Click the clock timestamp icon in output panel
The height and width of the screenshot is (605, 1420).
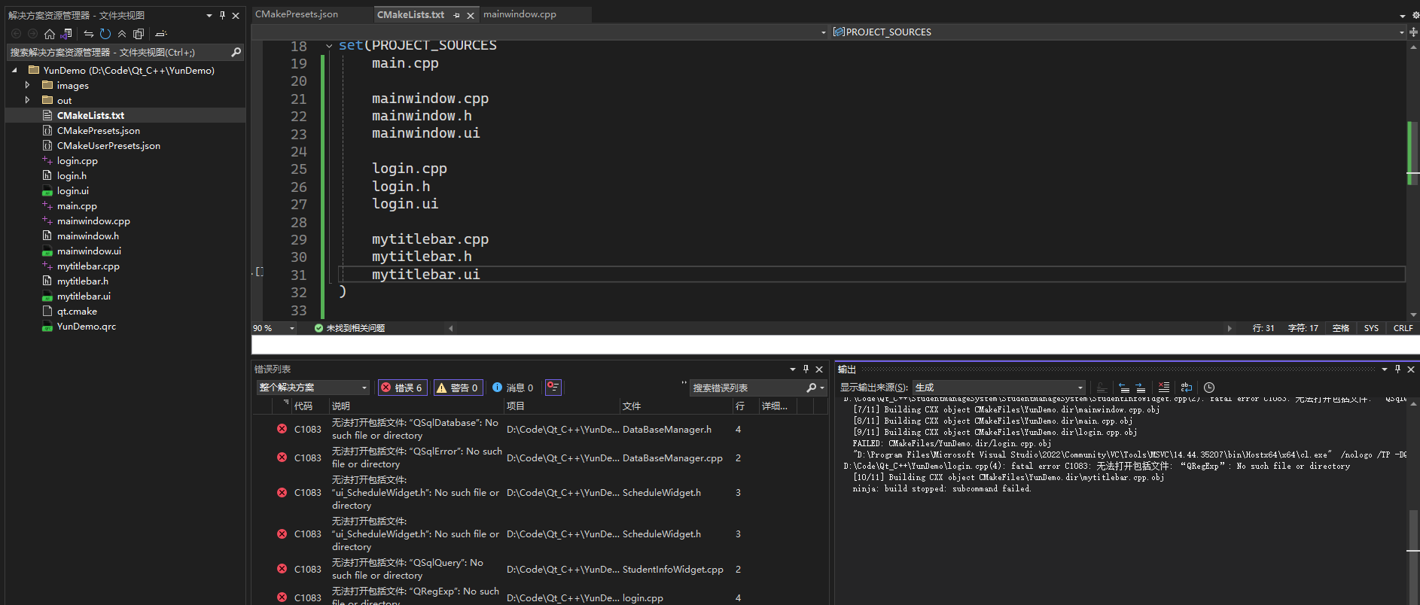coord(1209,388)
